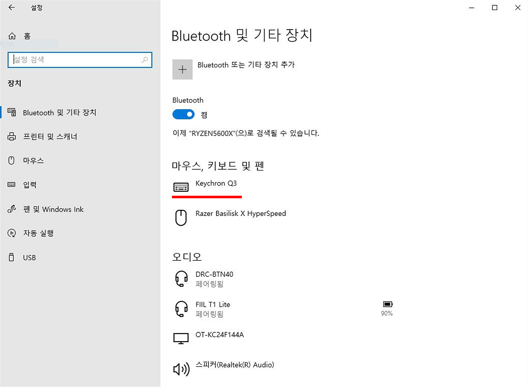
Task: Open USB settings page
Action: coord(30,257)
